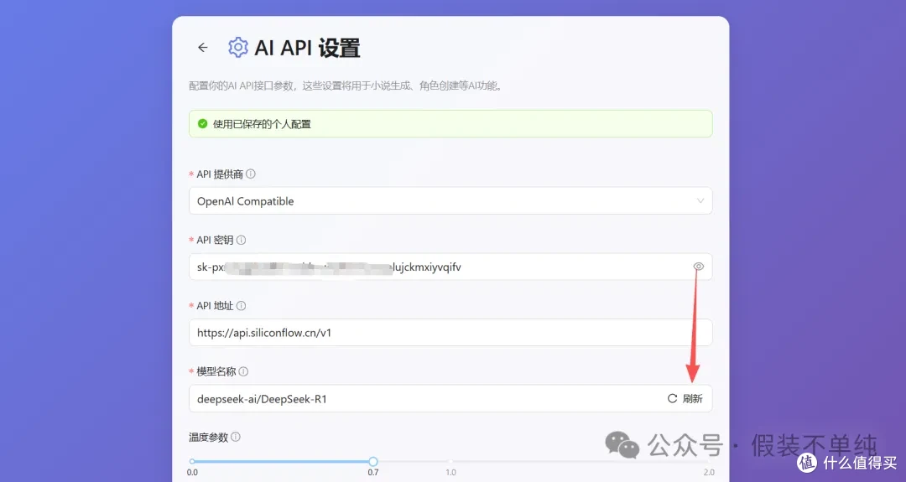The image size is (906, 482).
Task: Click the 0.0 start of temperature slider
Action: pyautogui.click(x=192, y=461)
